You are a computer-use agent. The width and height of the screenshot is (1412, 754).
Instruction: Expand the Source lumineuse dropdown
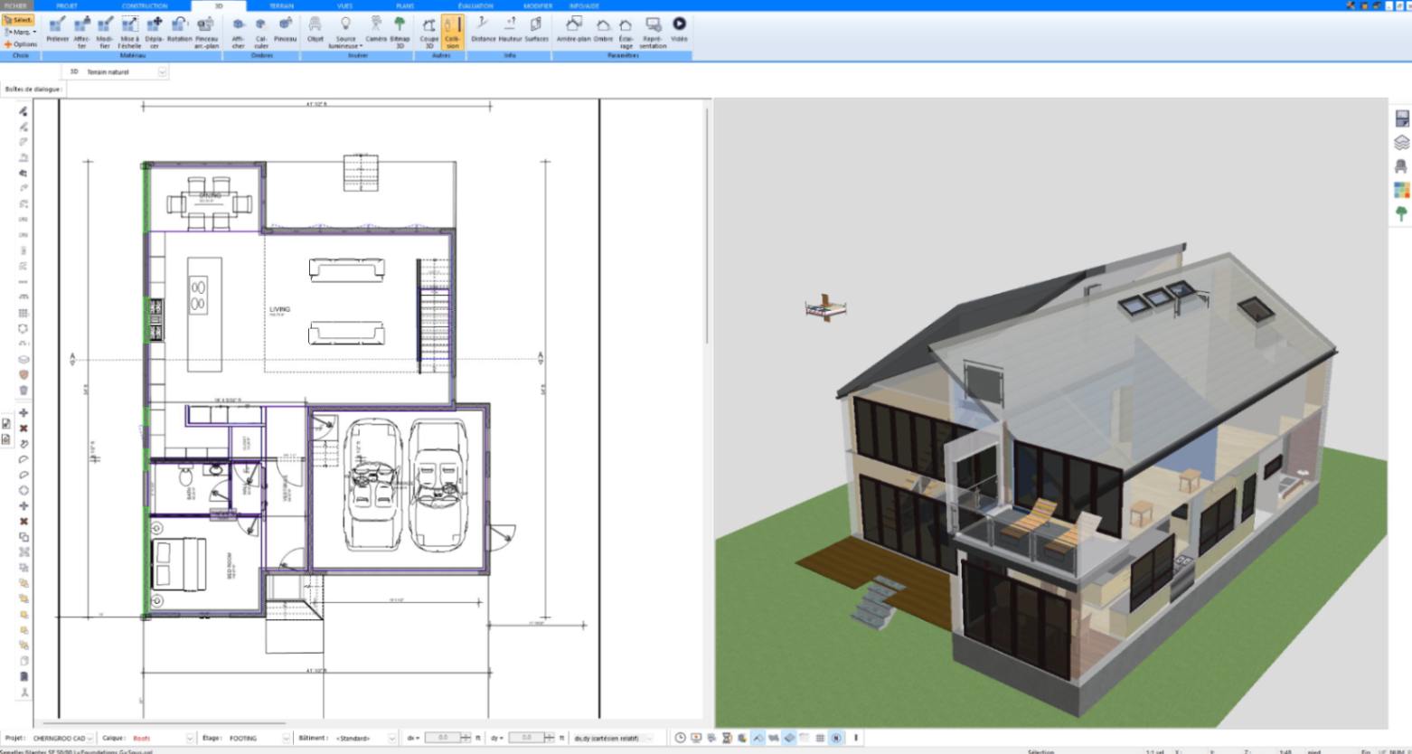coord(345,31)
